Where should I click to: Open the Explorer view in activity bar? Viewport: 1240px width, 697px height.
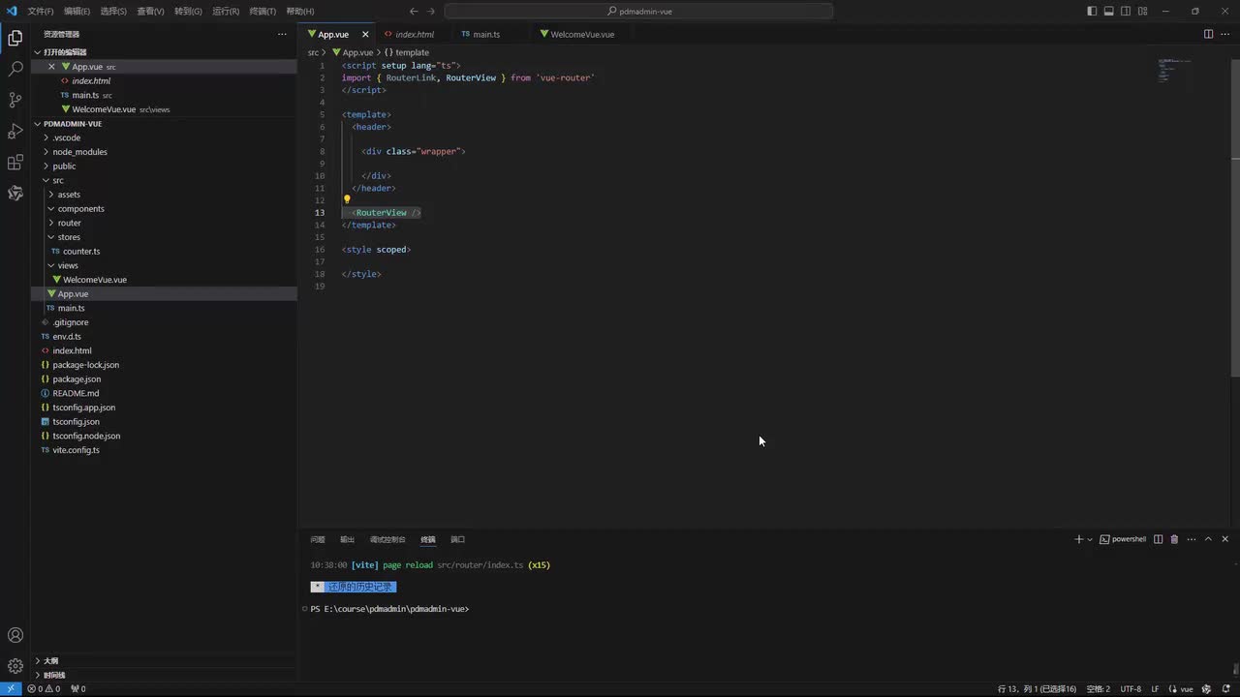[15, 39]
